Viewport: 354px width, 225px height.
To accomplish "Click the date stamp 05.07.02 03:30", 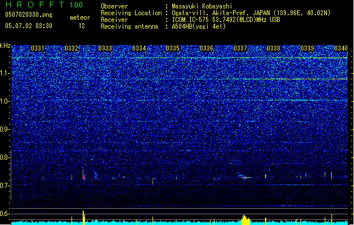I will pyautogui.click(x=29, y=26).
